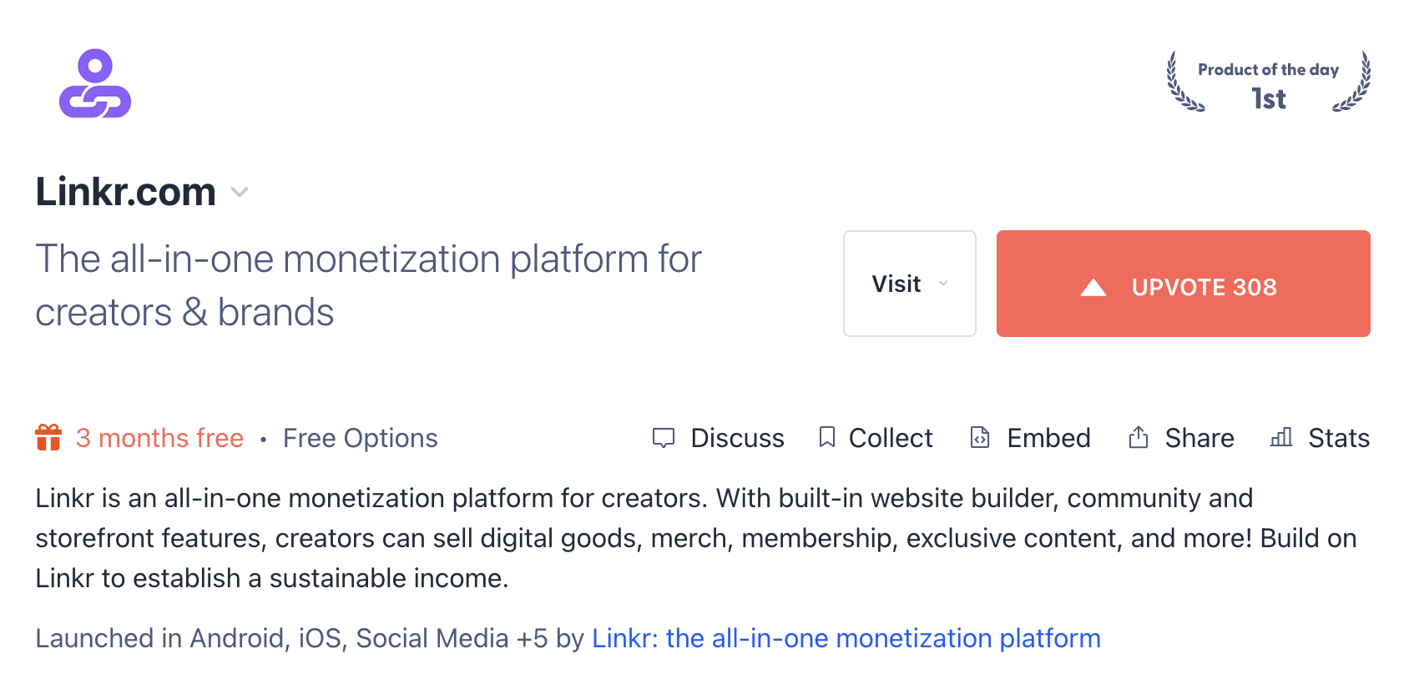This screenshot has height=694, width=1409.
Task: Click the purple Linkr logo icon
Action: click(x=95, y=83)
